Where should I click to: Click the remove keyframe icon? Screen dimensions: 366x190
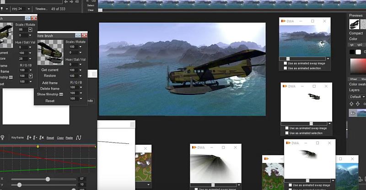[x=35, y=137]
